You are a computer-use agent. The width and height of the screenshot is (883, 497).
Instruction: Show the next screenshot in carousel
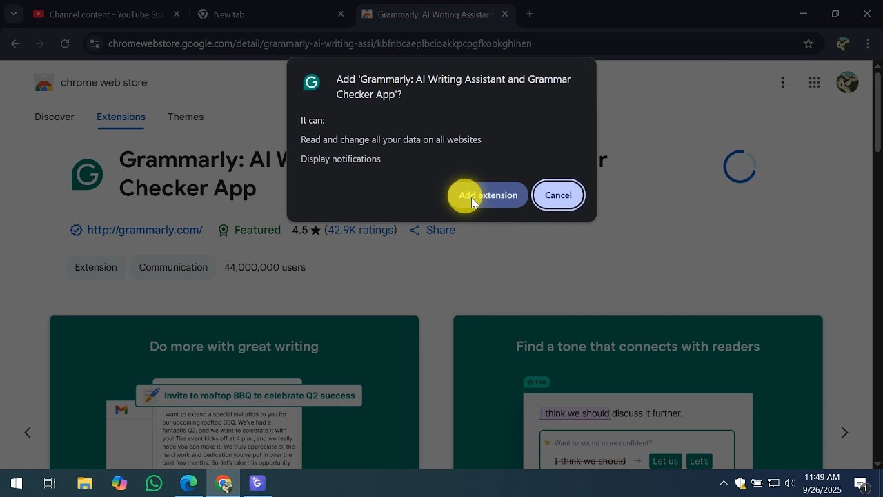(x=844, y=433)
